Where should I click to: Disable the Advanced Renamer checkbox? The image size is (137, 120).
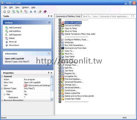[60, 82]
